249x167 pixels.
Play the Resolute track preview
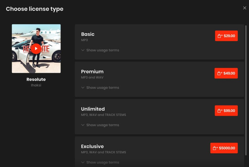pos(36,49)
